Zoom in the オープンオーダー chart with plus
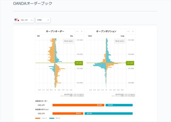The image size is (171, 122). tap(81, 32)
